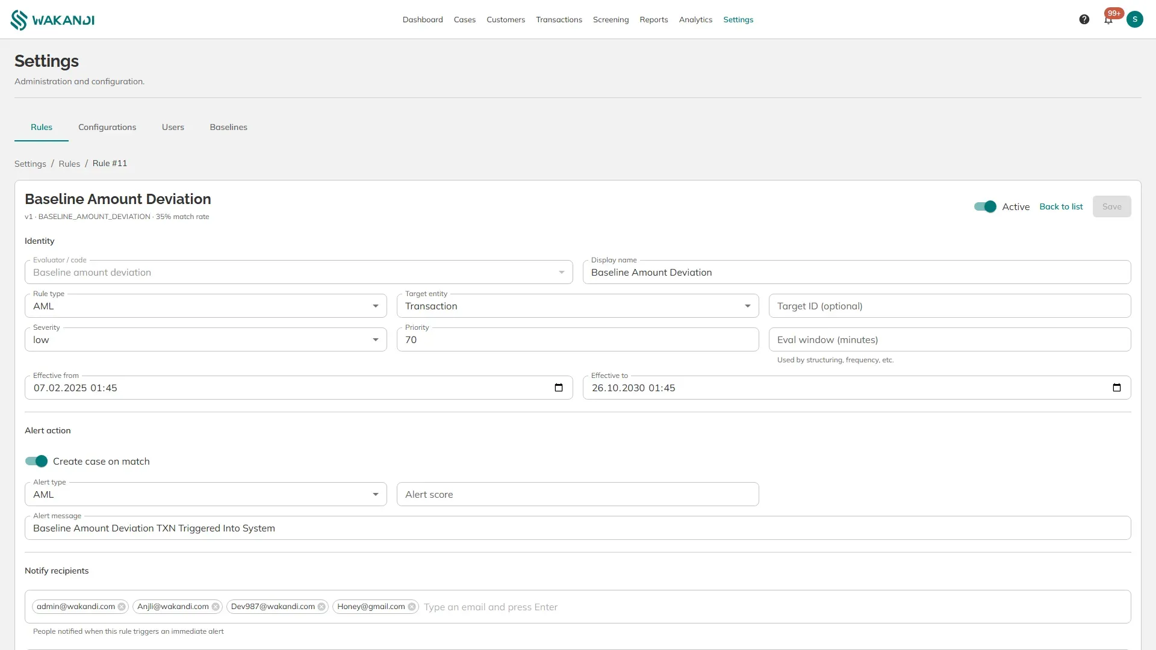Open Analytics in top navigation
Image resolution: width=1156 pixels, height=650 pixels.
point(695,20)
